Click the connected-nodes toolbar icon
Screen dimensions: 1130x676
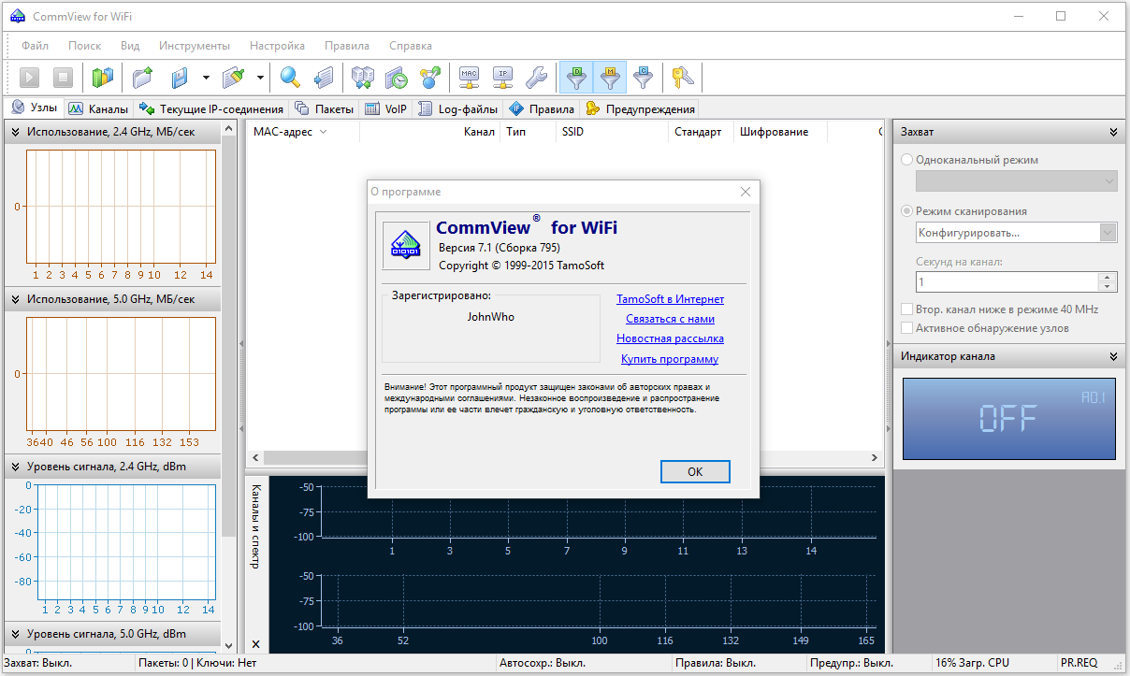click(429, 78)
